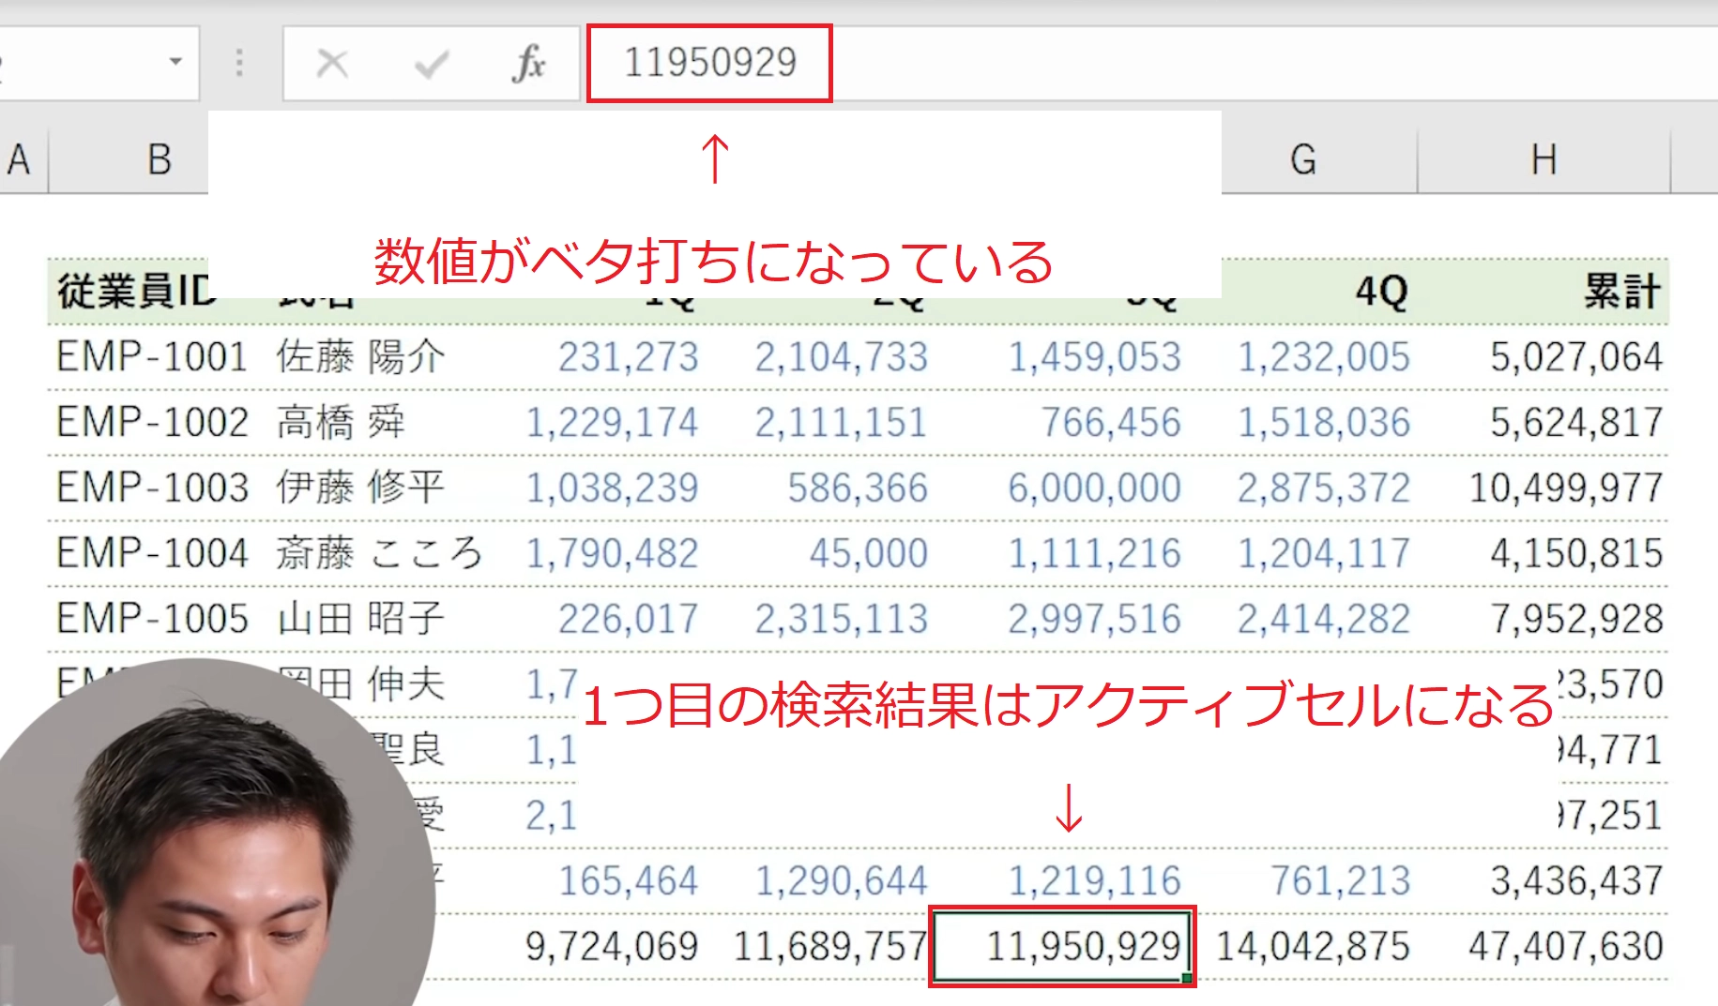
Task: Open the Name Box dropdown arrow
Action: coord(175,62)
